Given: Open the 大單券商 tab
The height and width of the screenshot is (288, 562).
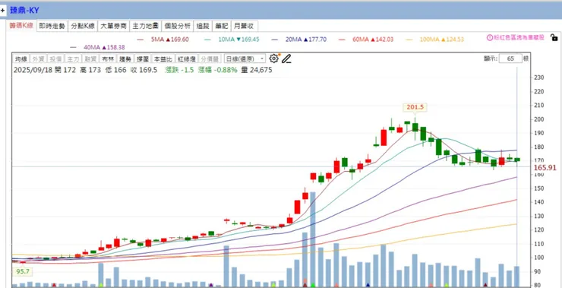Looking at the screenshot, I should pos(114,26).
